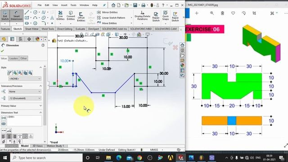Click the taskbar search box
This screenshot has width=288, height=162.
[x=46, y=158]
